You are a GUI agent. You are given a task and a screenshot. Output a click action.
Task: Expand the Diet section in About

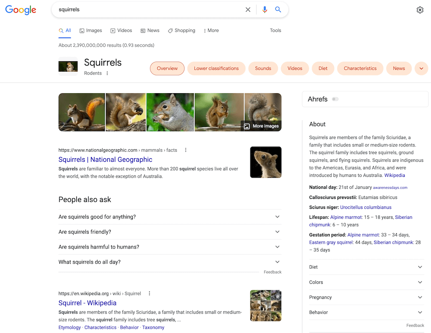[x=366, y=267]
